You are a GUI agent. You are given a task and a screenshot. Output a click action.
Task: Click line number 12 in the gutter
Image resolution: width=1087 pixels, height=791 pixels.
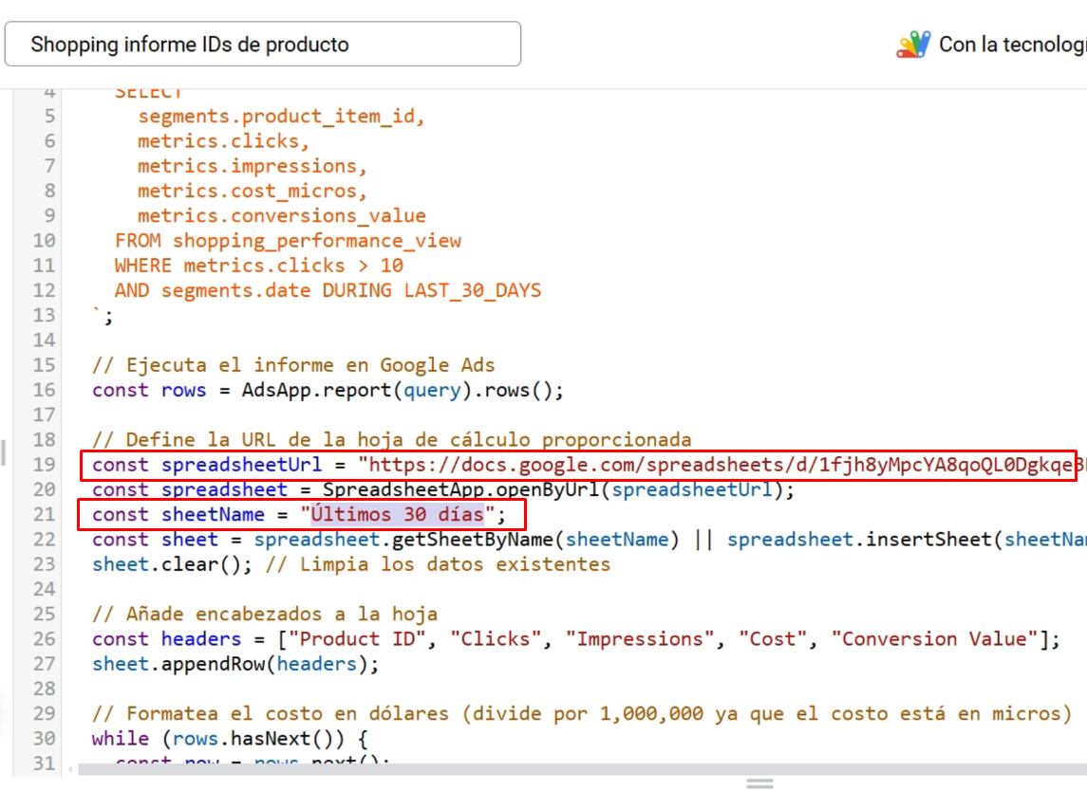coord(45,290)
